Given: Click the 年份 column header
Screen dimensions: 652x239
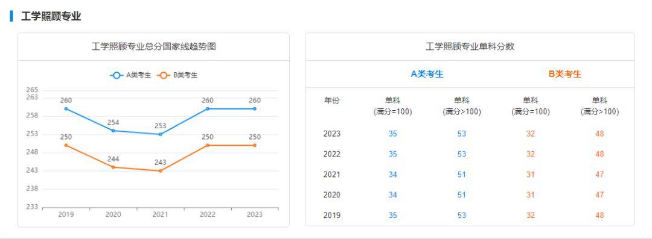Looking at the screenshot, I should 331,101.
